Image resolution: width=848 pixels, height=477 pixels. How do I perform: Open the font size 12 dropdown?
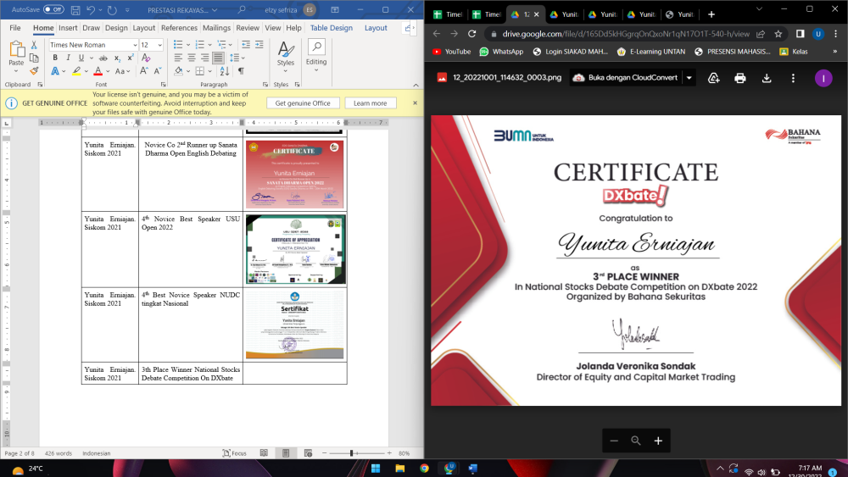(x=160, y=45)
